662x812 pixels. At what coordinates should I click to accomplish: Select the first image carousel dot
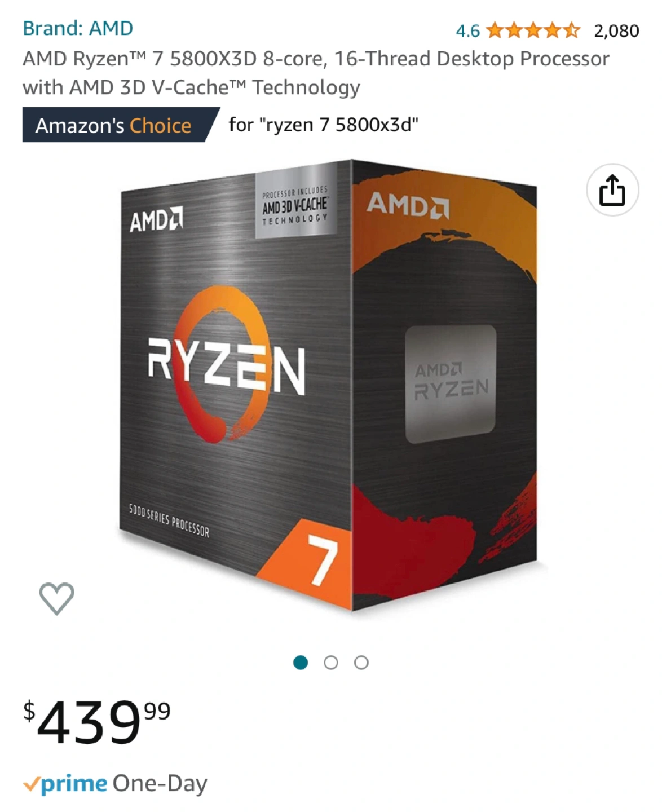point(301,663)
